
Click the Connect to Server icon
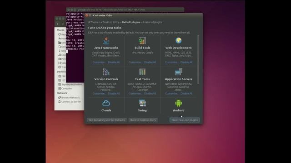[60, 101]
